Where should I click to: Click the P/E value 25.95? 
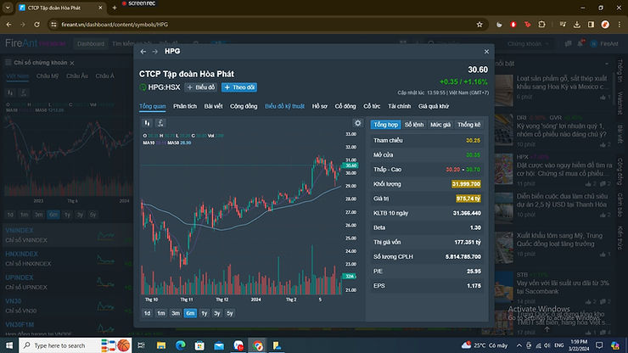474,272
